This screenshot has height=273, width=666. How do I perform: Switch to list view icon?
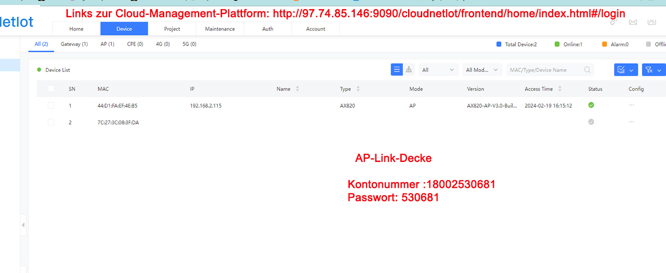click(397, 70)
